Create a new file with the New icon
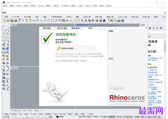 click(4, 20)
